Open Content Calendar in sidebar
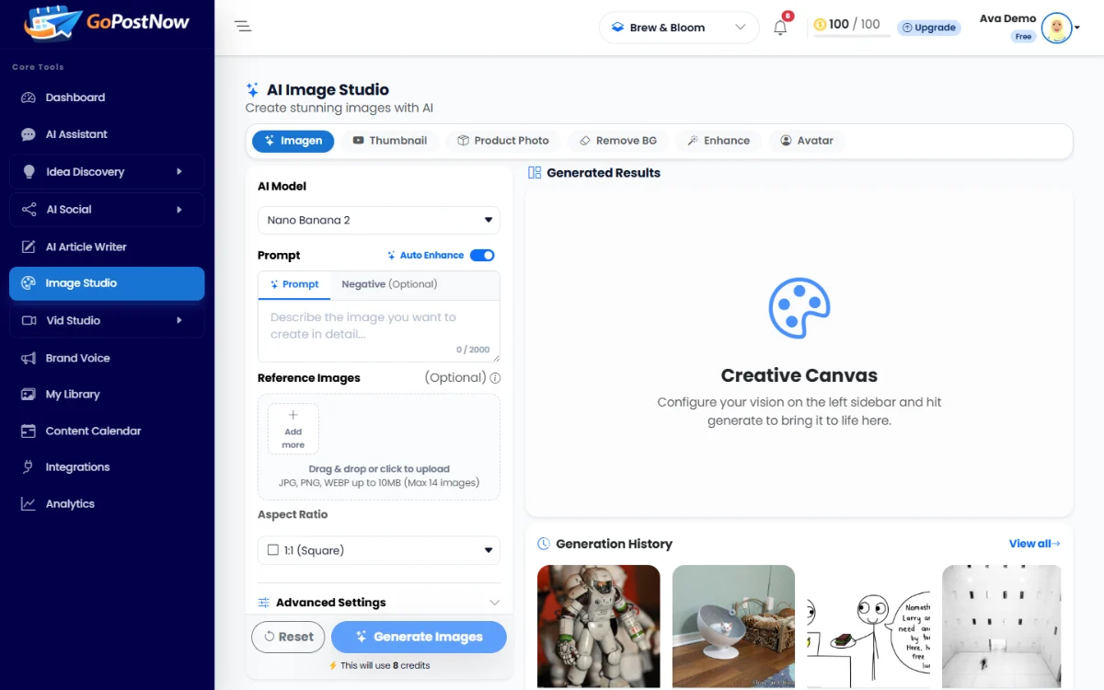 click(107, 431)
